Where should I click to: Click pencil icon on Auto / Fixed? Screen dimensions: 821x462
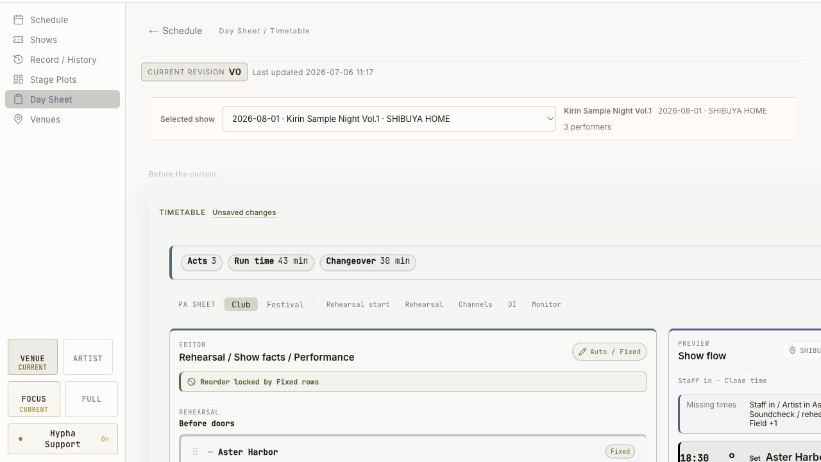click(582, 352)
